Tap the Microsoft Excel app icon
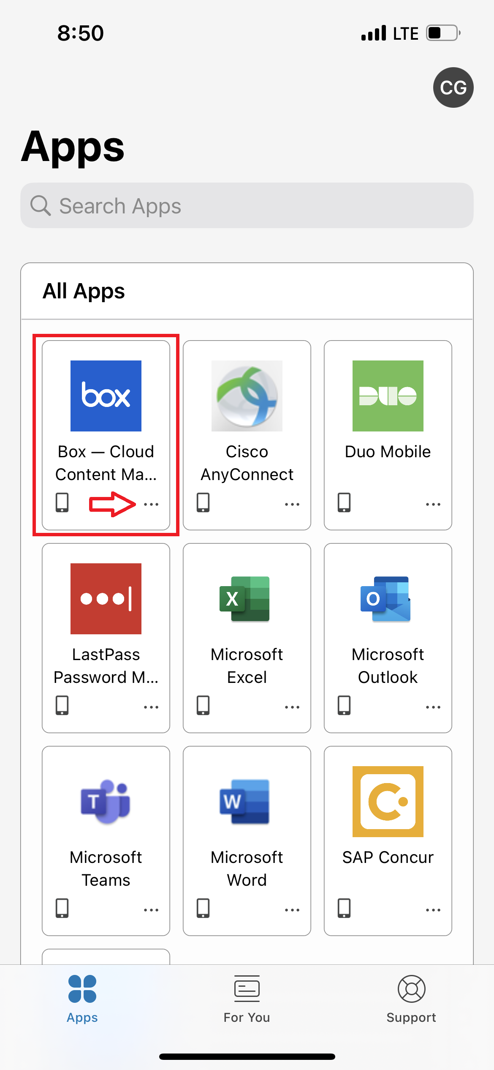This screenshot has height=1070, width=494. point(247,598)
